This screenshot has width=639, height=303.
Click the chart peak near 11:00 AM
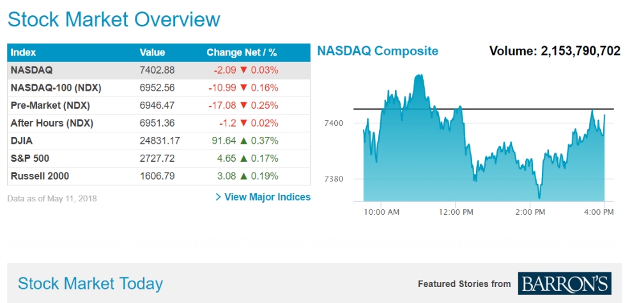pos(419,77)
